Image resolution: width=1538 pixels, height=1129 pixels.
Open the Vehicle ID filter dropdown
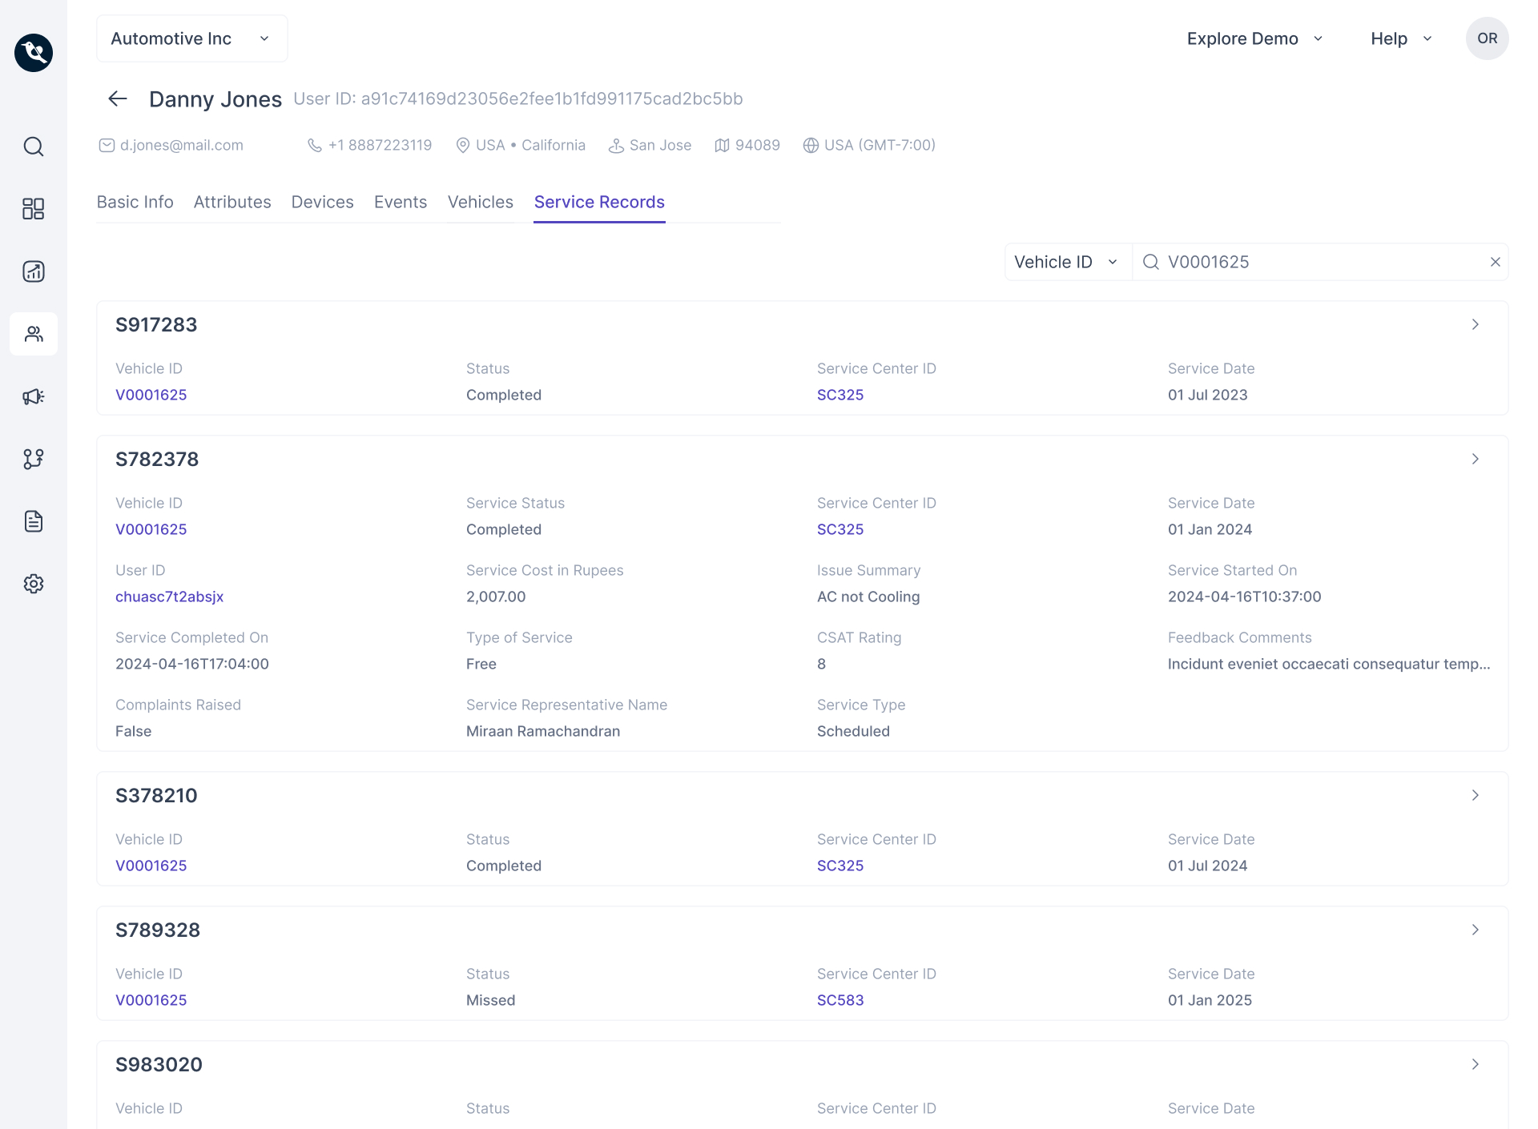click(x=1067, y=262)
